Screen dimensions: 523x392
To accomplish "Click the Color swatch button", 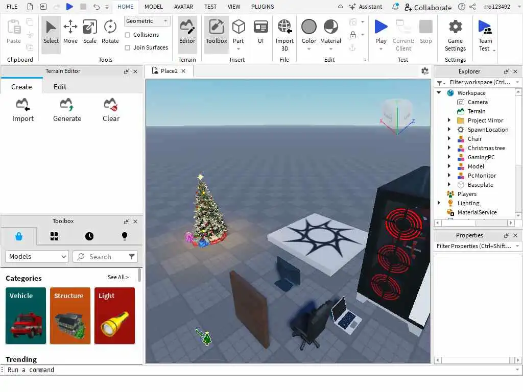I will tap(309, 31).
